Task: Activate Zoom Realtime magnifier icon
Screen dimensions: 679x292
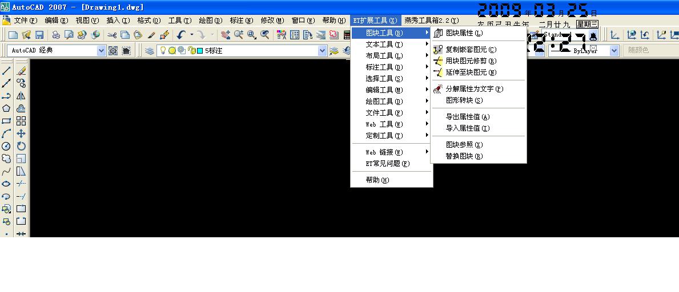Action: (x=239, y=35)
